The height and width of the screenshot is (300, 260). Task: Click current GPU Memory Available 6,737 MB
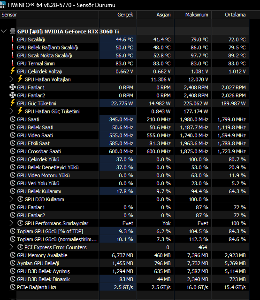click(x=122, y=255)
